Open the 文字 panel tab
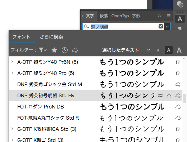Image resolution: width=187 pixels, height=142 pixels. coord(90,16)
